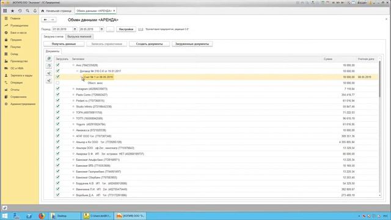Uncheck the Instagram row checkbox

pyautogui.click(x=57, y=89)
